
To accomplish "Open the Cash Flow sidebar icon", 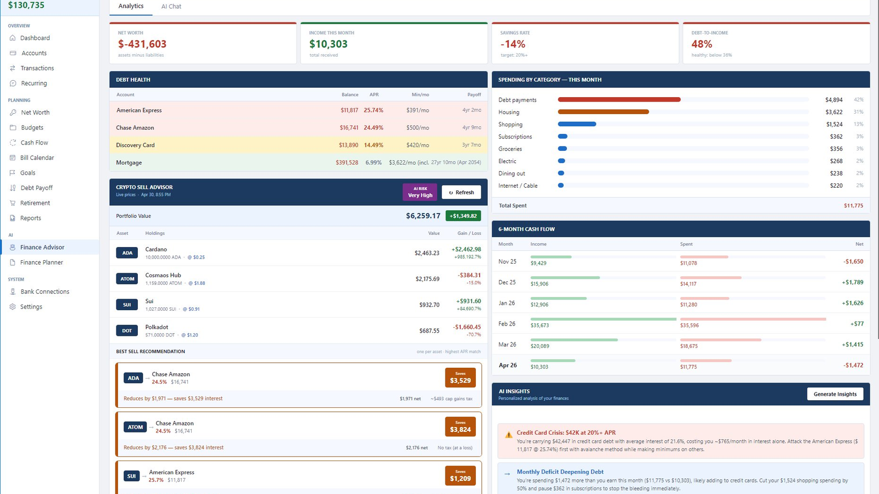I will pyautogui.click(x=13, y=143).
